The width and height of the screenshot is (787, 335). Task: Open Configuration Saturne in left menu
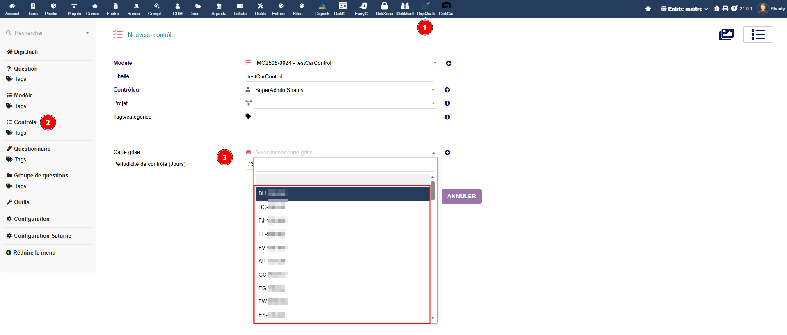point(42,236)
